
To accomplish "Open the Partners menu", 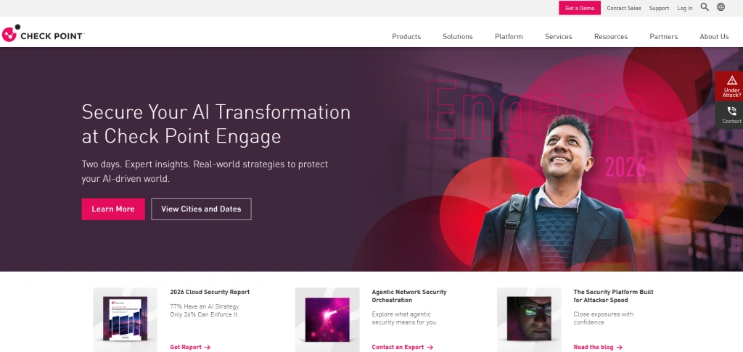I will pyautogui.click(x=663, y=36).
